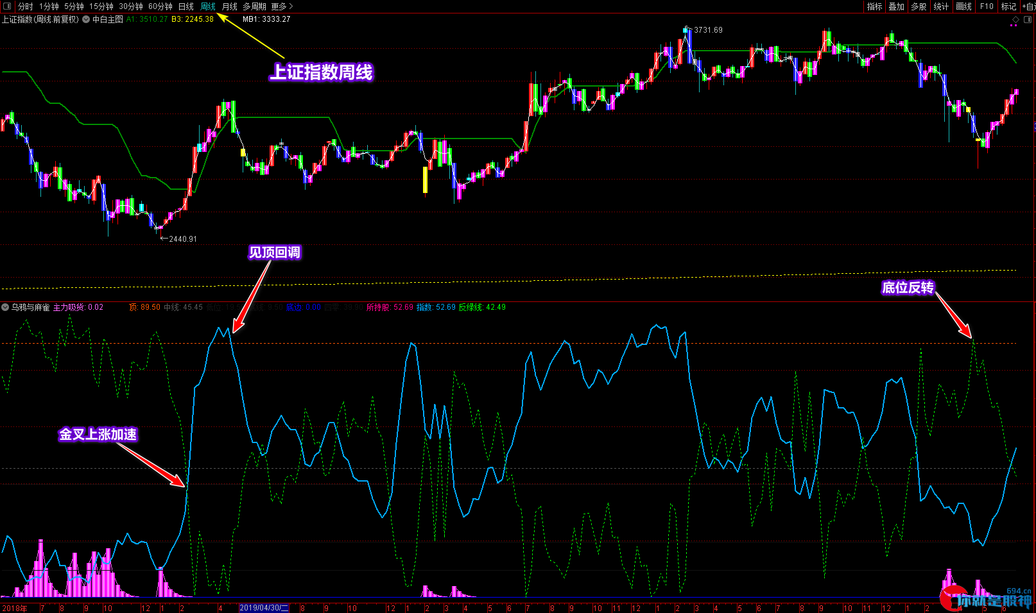This screenshot has height=613, width=1036.
Task: Select the 60分钟 period tab
Action: coord(160,6)
